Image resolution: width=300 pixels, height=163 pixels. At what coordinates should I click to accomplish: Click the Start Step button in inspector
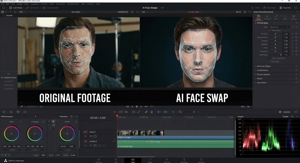pyautogui.click(x=275, y=62)
